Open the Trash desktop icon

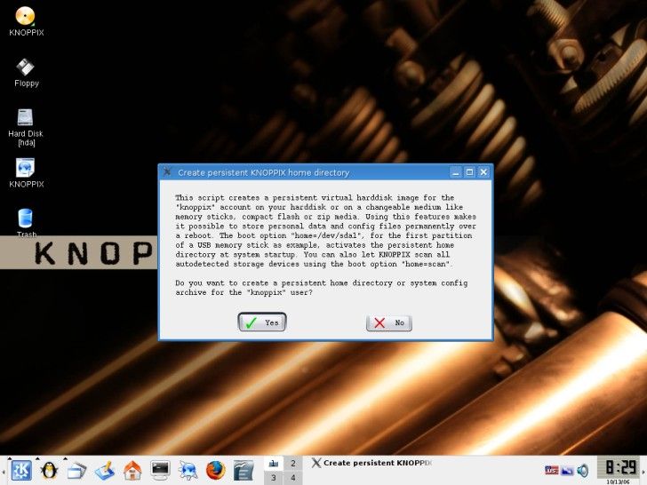click(x=26, y=223)
